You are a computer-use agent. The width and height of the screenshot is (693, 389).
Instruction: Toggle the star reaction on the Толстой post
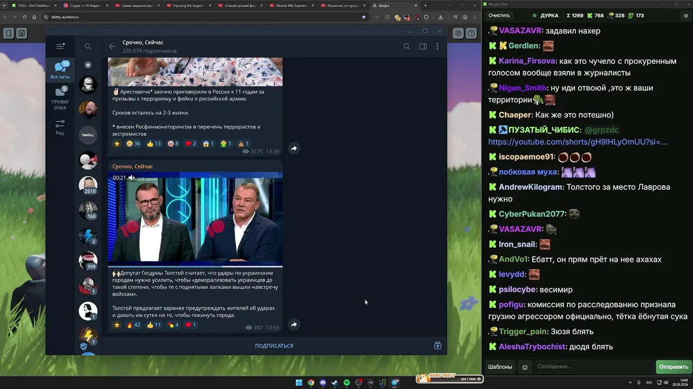(x=116, y=325)
